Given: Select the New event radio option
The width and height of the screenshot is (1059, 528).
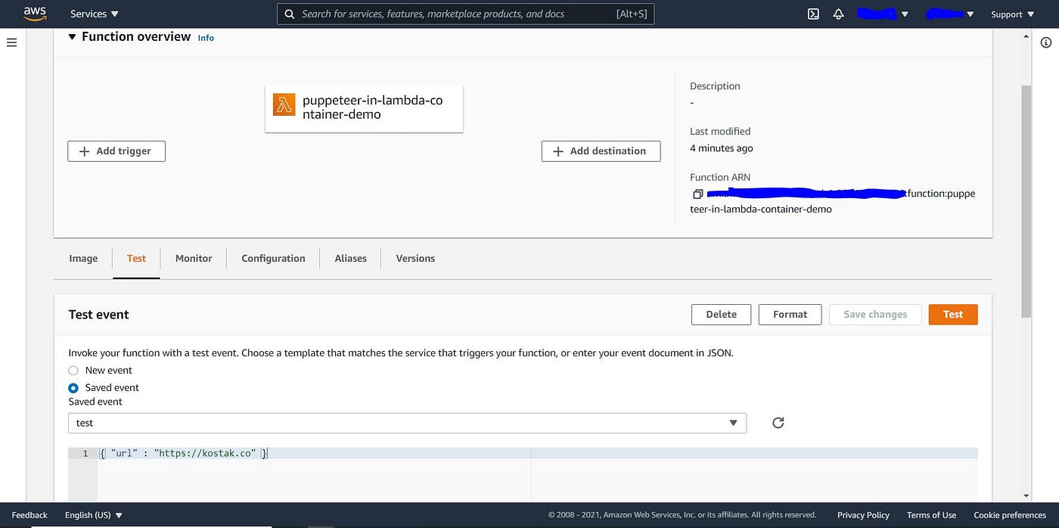Looking at the screenshot, I should [x=73, y=371].
